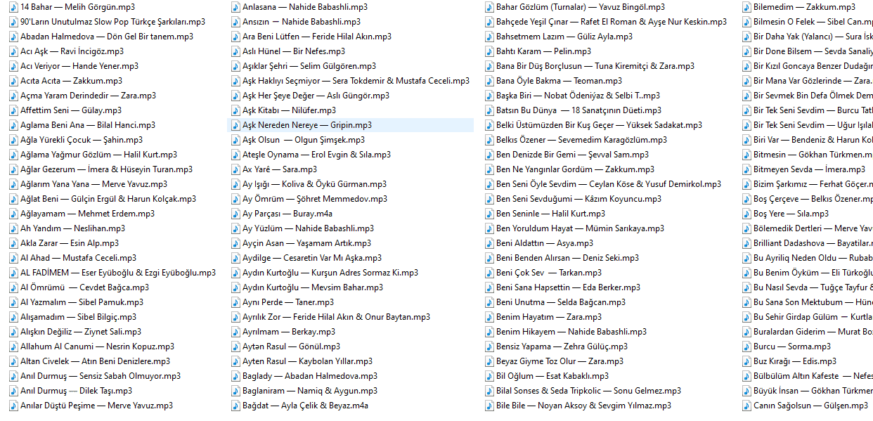Viewport: 873px width, 421px height.
Task: Click the icon of Beni Çok Sev — Tarkan.mp3
Action: [489, 273]
